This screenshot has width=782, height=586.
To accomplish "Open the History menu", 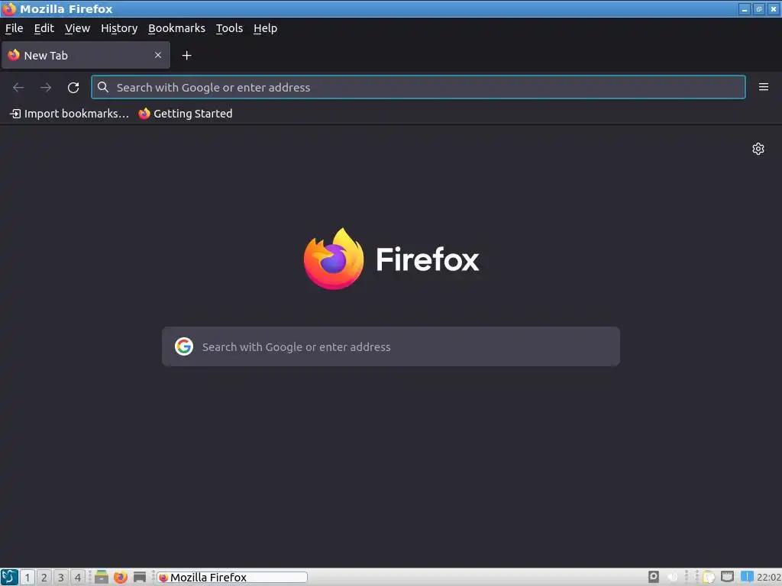I will point(119,28).
